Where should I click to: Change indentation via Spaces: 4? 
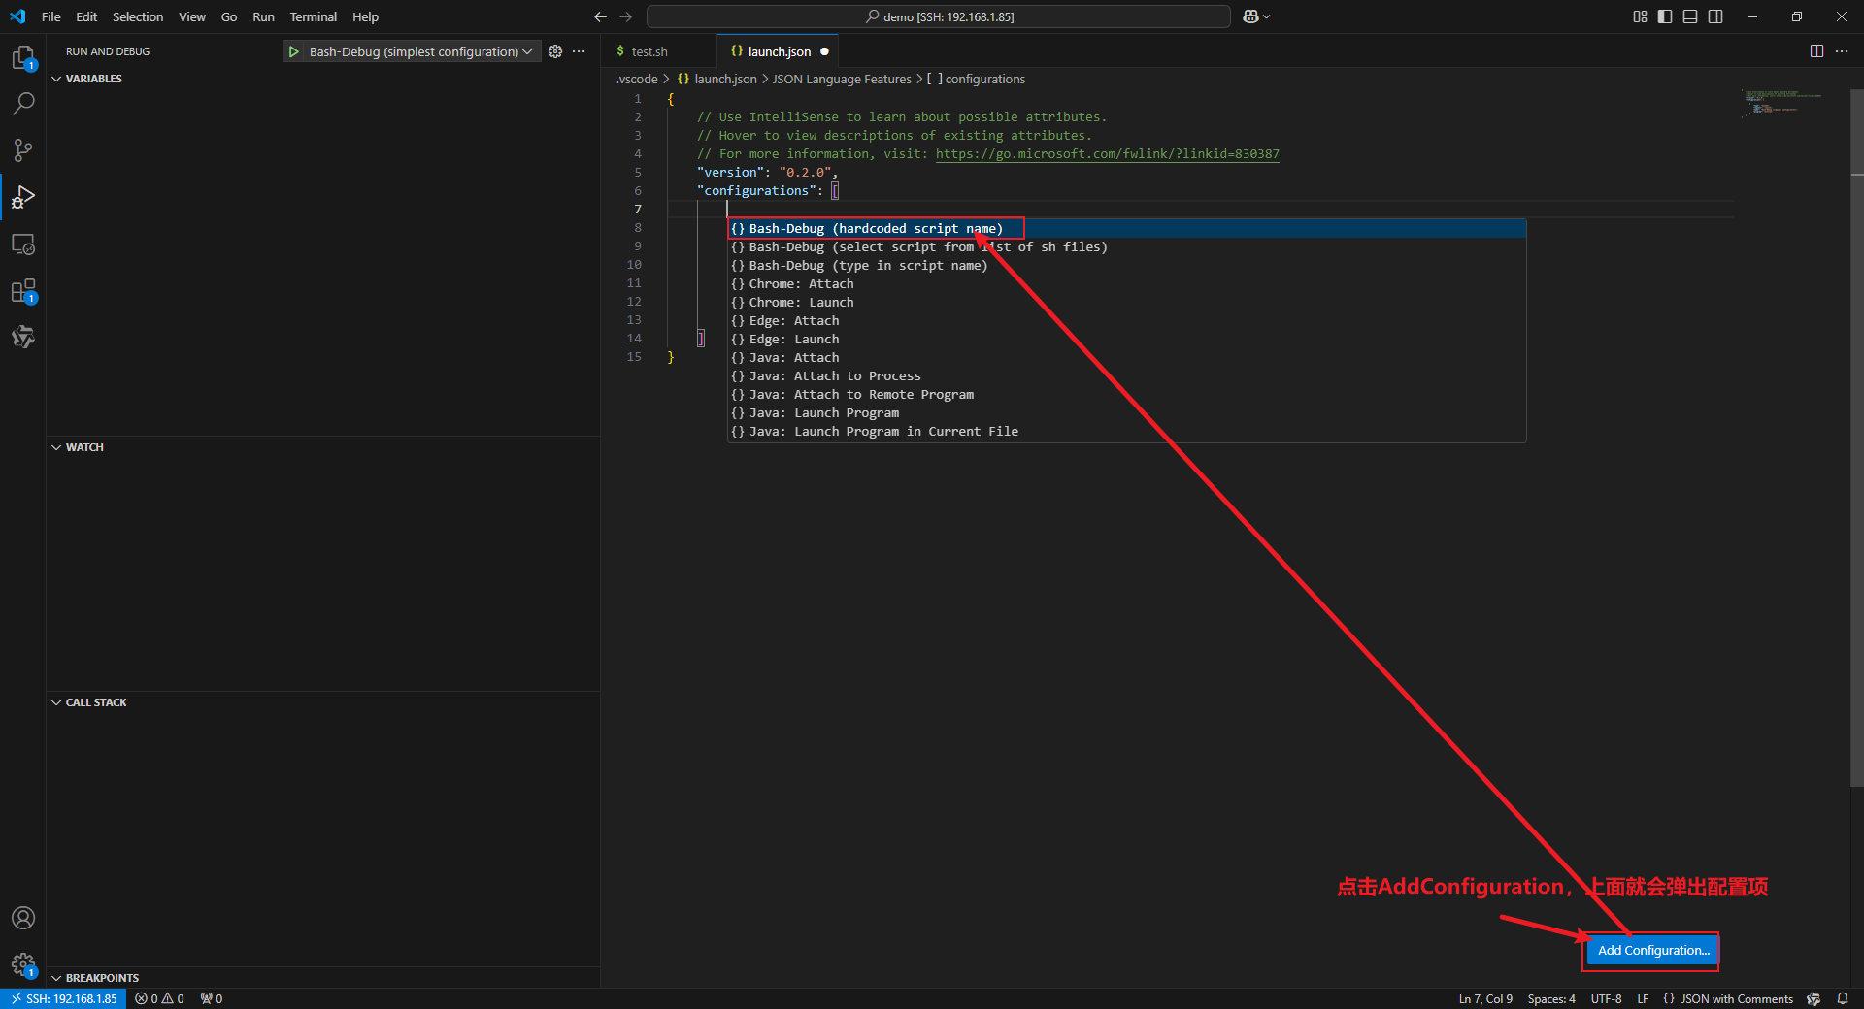(x=1551, y=998)
